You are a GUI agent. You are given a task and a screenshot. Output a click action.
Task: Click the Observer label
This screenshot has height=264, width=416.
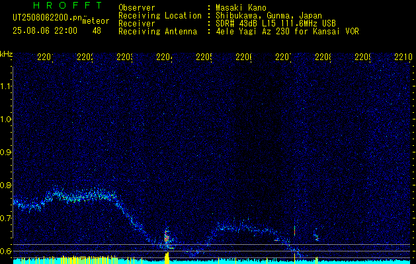click(x=137, y=7)
